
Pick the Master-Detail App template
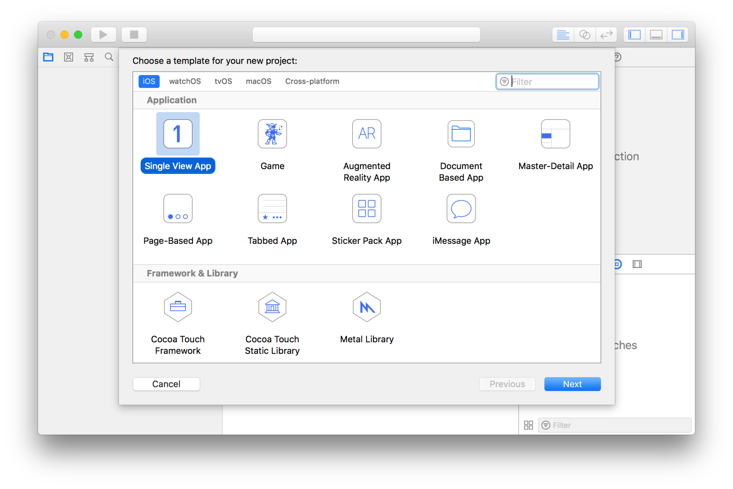555,134
